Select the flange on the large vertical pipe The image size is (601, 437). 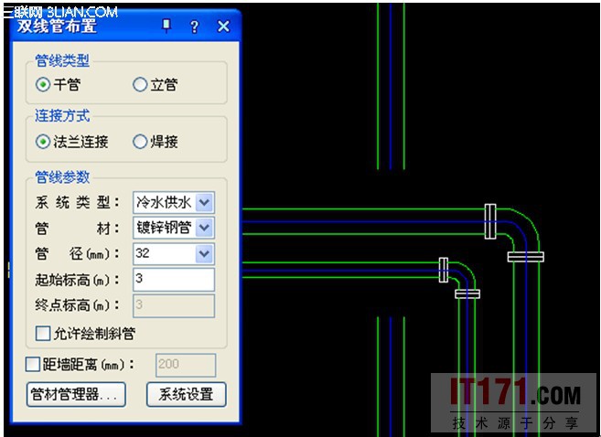pos(526,257)
